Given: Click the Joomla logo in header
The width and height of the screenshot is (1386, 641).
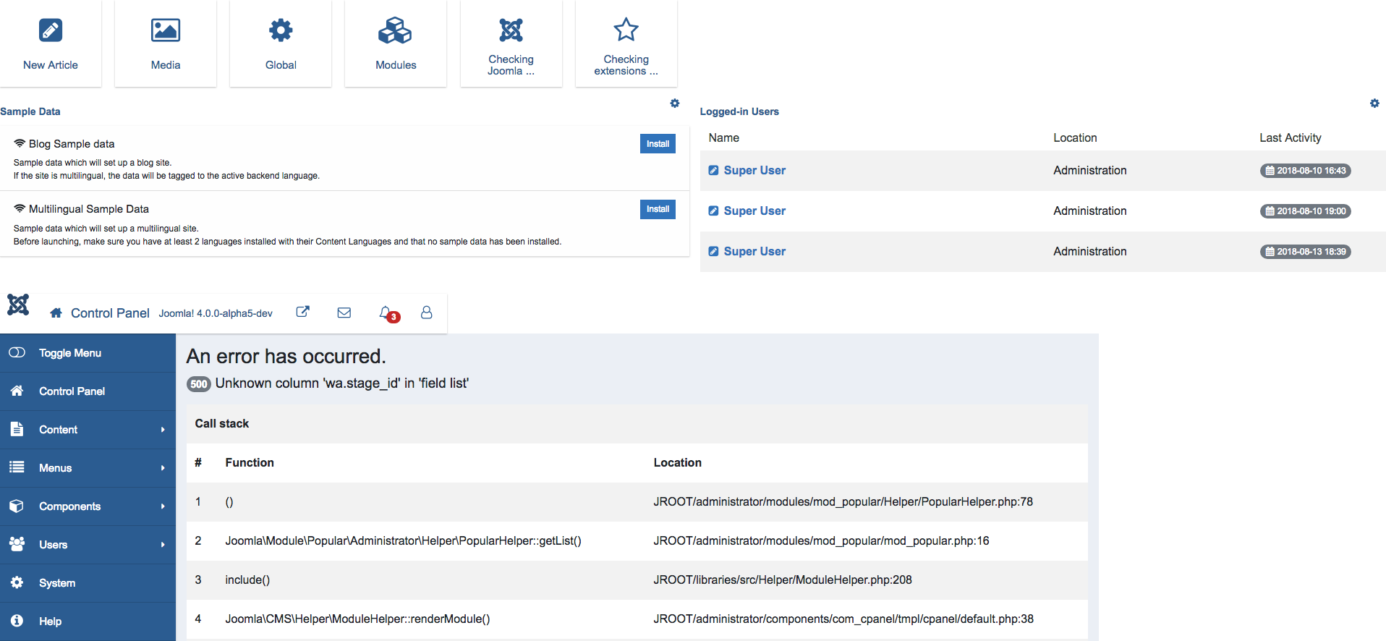Looking at the screenshot, I should [x=18, y=305].
